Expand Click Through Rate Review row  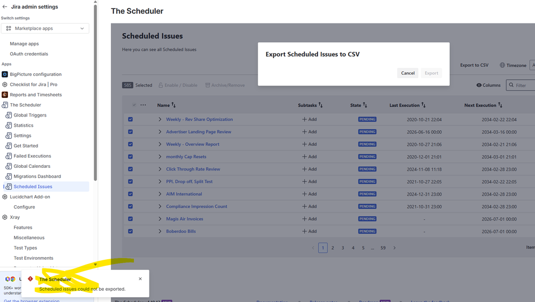pos(160,169)
